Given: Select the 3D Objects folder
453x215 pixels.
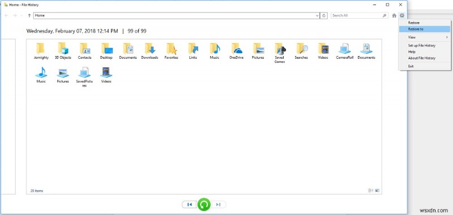Looking at the screenshot, I should 63,51.
